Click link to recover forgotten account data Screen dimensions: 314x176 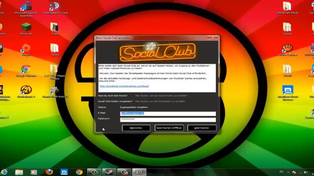pos(160,101)
